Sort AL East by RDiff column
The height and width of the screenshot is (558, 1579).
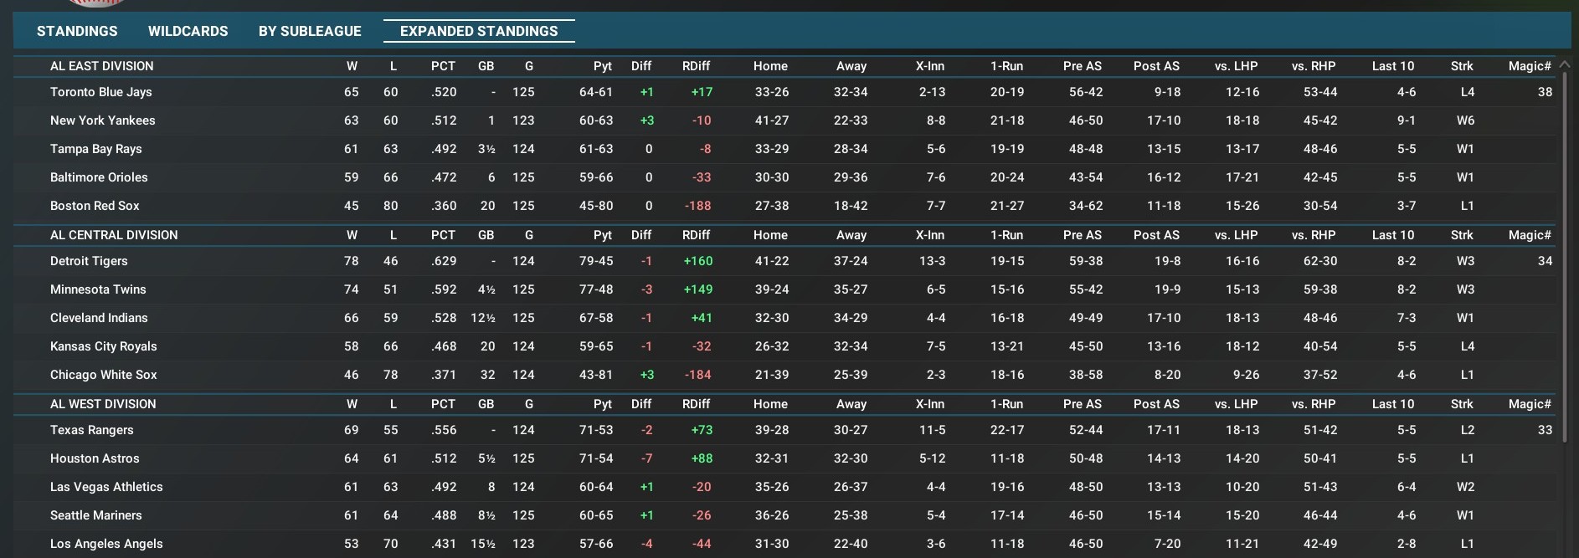[696, 66]
